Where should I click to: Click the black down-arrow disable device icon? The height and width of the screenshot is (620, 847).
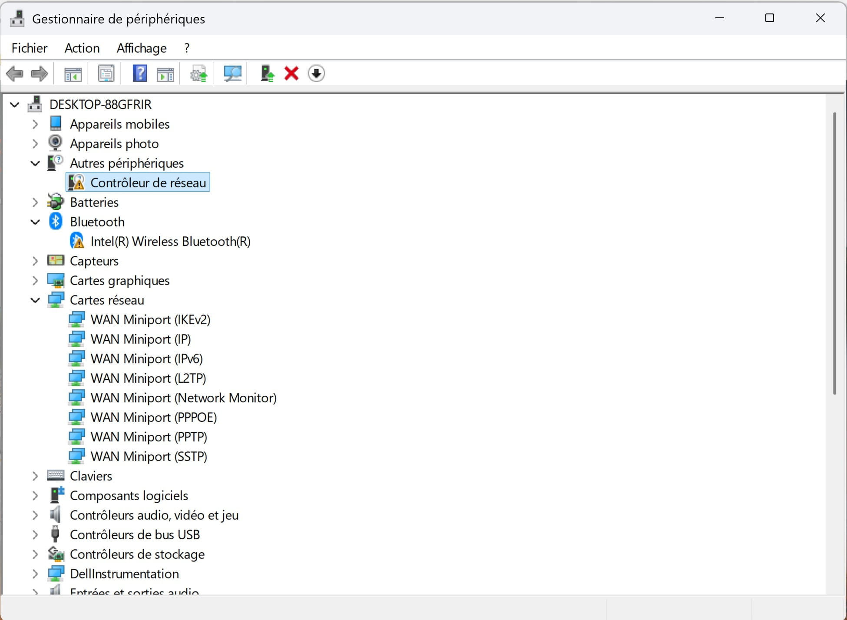[x=316, y=73]
